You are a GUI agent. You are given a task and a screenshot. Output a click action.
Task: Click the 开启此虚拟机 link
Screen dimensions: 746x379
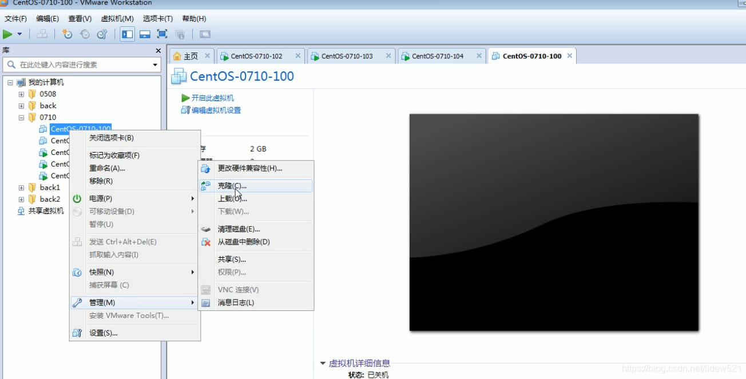tap(212, 98)
